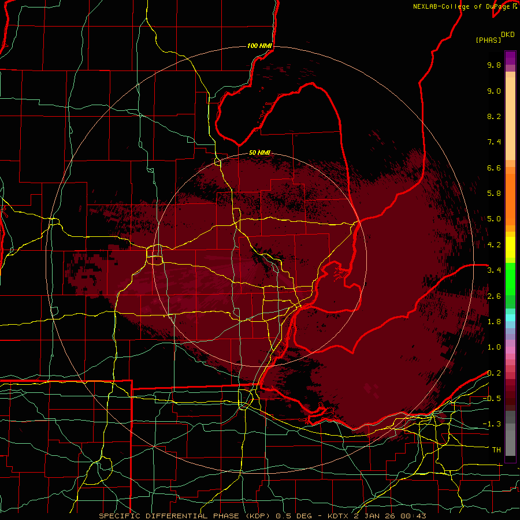Pick the bright green color scale band
Image resolution: width=520 pixels, height=520 pixels.
(510, 278)
